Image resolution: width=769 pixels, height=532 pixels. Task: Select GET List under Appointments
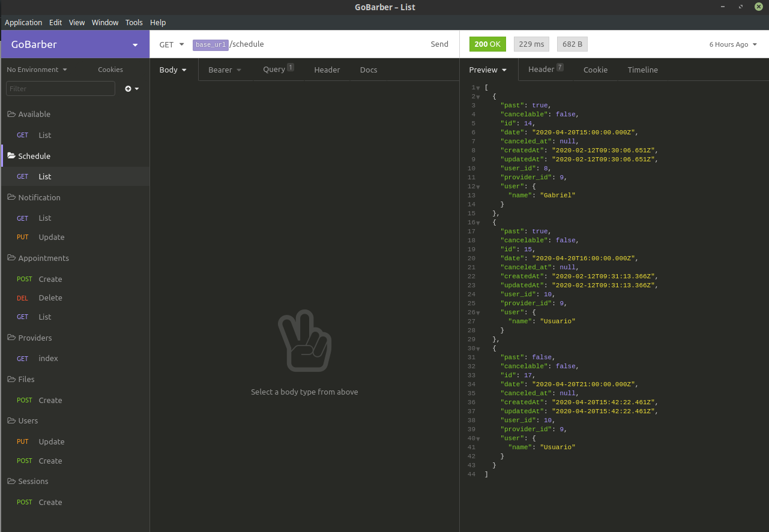[x=75, y=317]
